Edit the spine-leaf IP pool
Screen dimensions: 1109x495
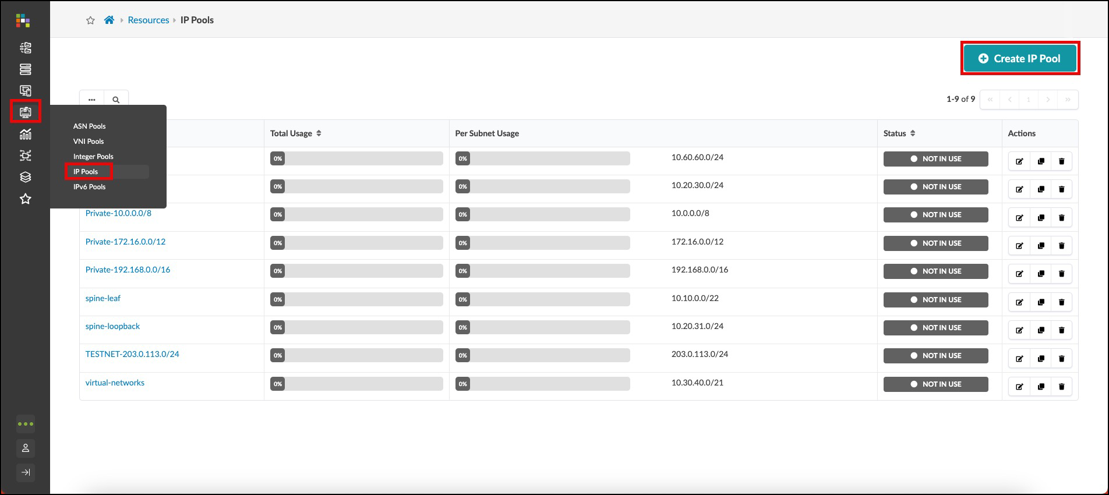[1019, 302]
